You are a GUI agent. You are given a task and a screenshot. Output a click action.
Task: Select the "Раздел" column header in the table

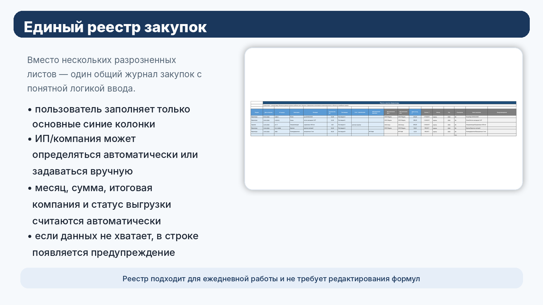(x=257, y=112)
